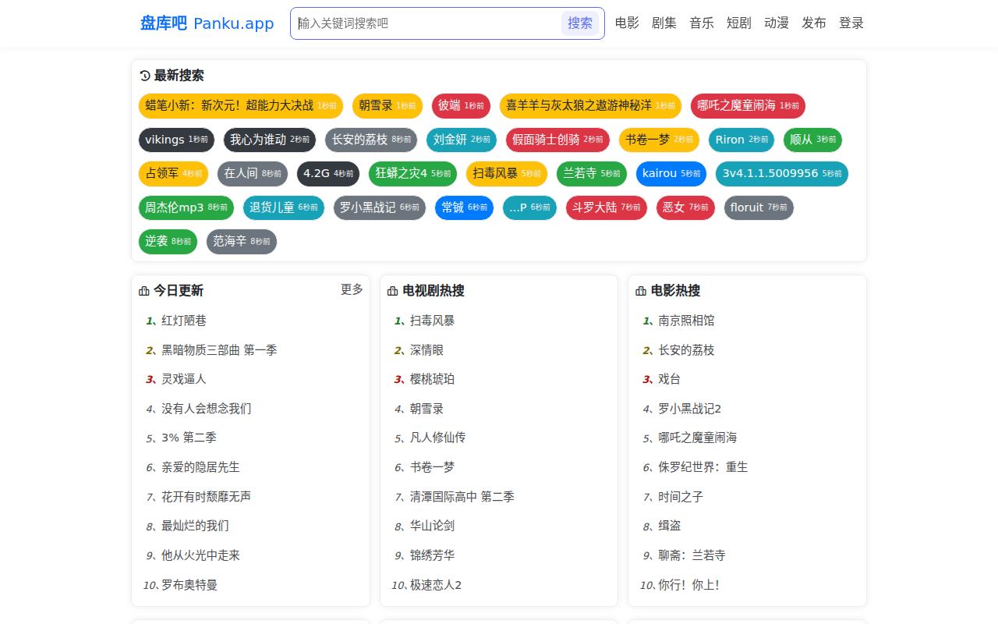Open 黑暗物质三部曲 第一季 entry

[219, 350]
